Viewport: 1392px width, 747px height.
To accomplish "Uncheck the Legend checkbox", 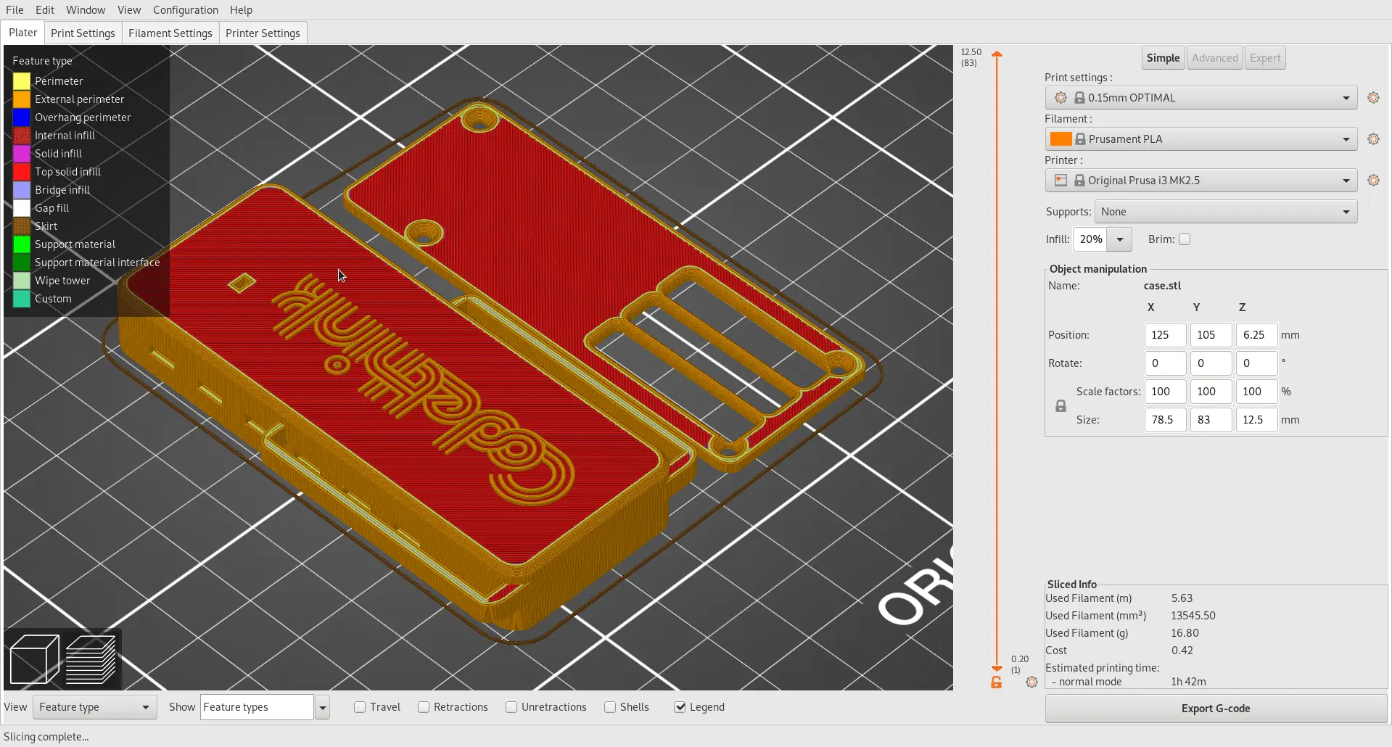I will point(680,707).
